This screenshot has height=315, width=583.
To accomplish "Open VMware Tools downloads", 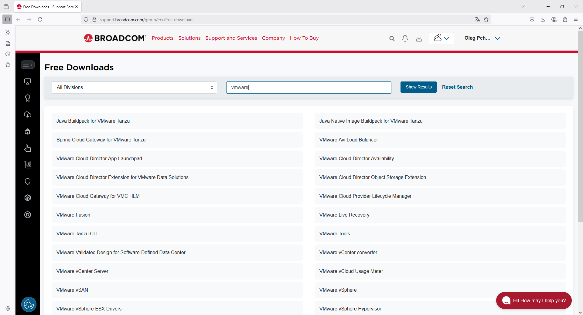I will (440, 234).
